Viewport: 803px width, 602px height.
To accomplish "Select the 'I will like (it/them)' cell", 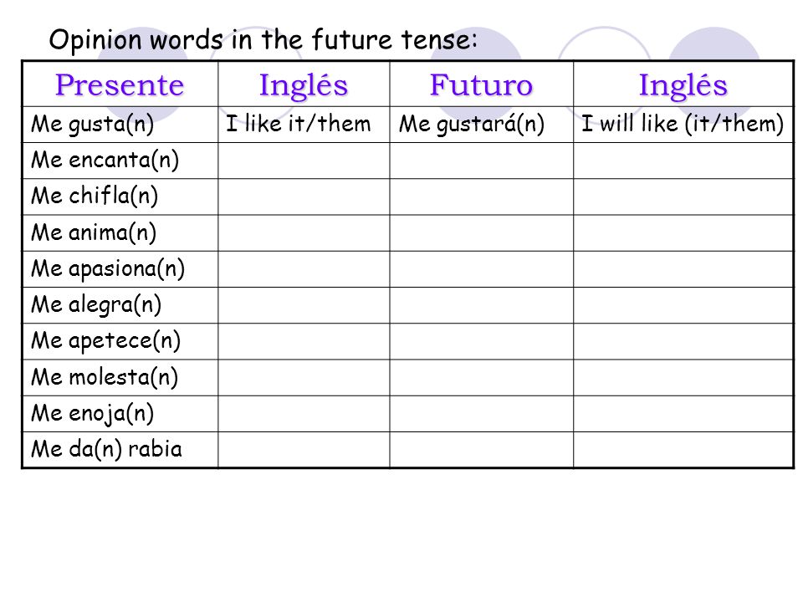I will pos(683,125).
